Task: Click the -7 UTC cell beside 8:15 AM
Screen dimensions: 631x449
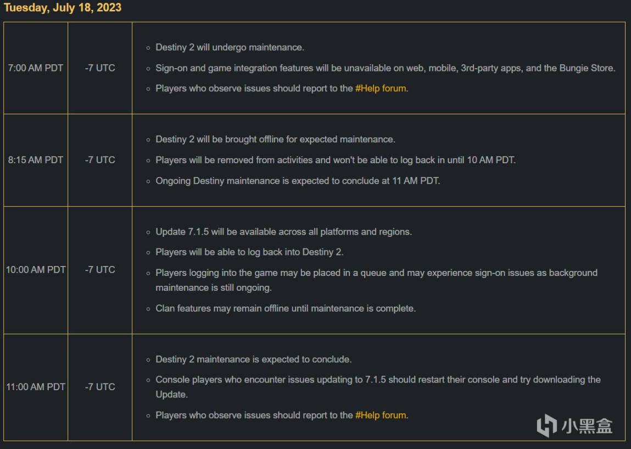Action: [100, 160]
